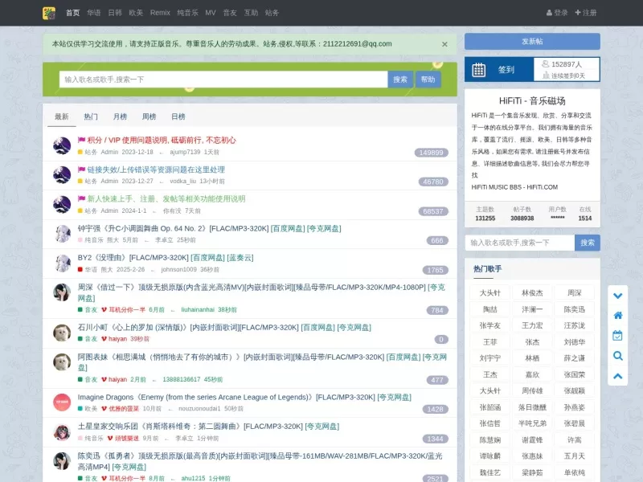Select hot singer 陈奕迅 tag
This screenshot has width=643, height=482.
pos(574,309)
